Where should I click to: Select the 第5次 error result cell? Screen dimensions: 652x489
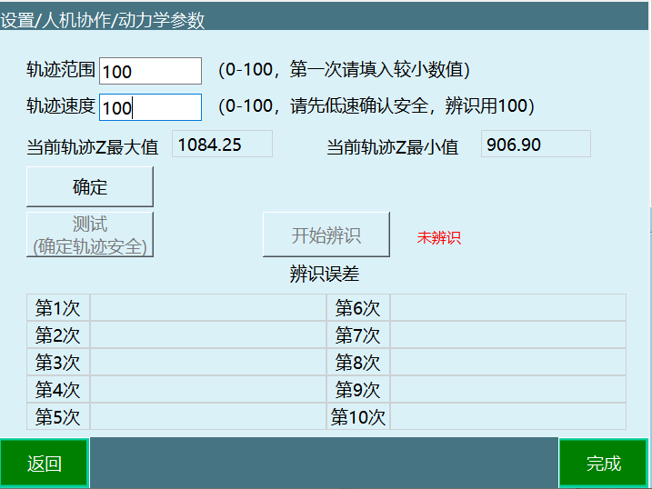click(207, 416)
